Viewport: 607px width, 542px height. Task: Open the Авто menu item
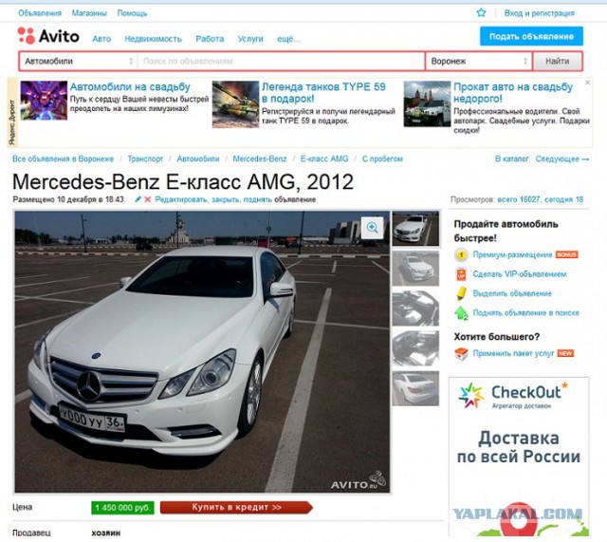pos(101,39)
